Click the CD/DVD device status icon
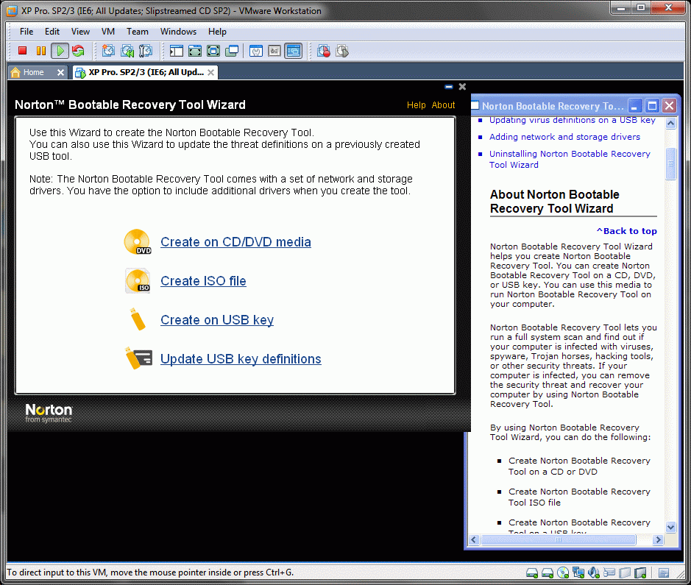Viewport: 691px width, 585px height. tap(563, 572)
